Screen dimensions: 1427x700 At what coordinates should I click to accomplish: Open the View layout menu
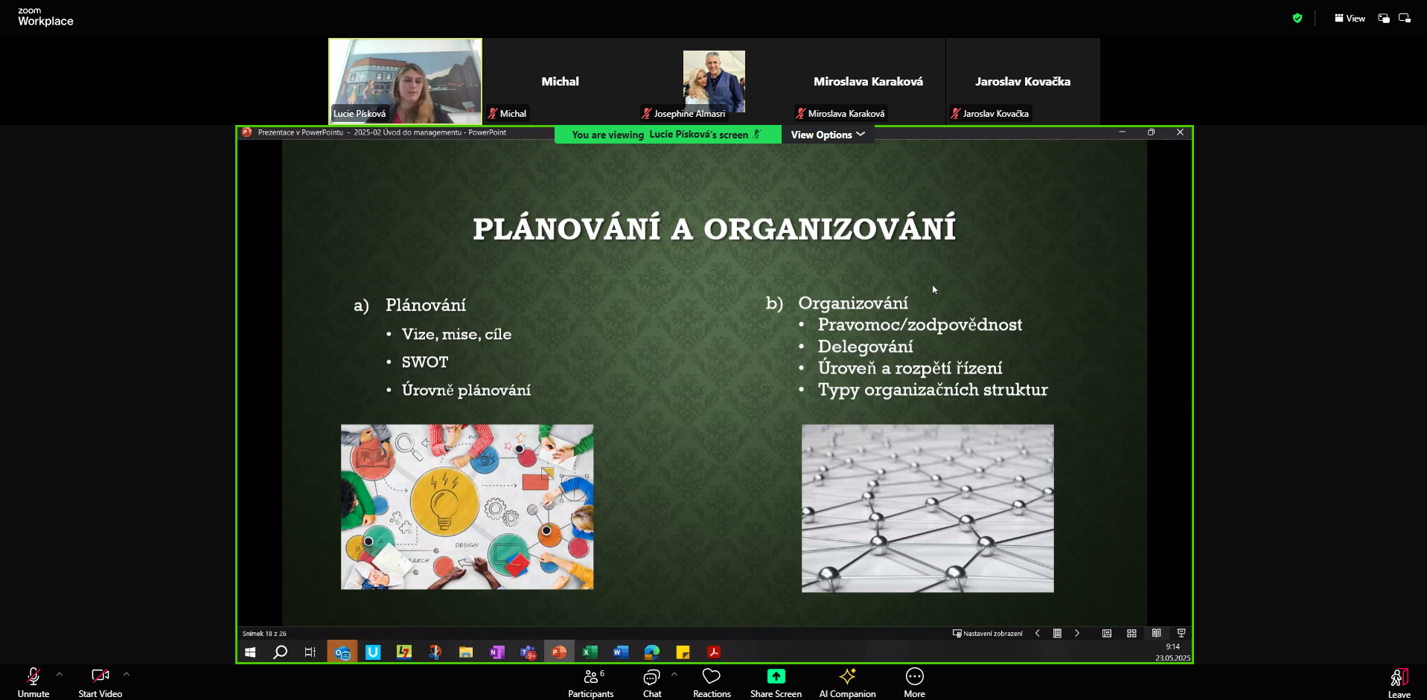1350,19
